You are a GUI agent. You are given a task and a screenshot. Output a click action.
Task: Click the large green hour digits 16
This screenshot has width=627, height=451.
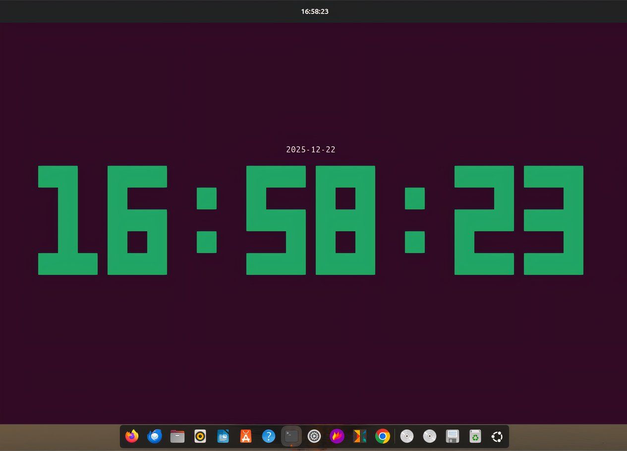tap(103, 220)
